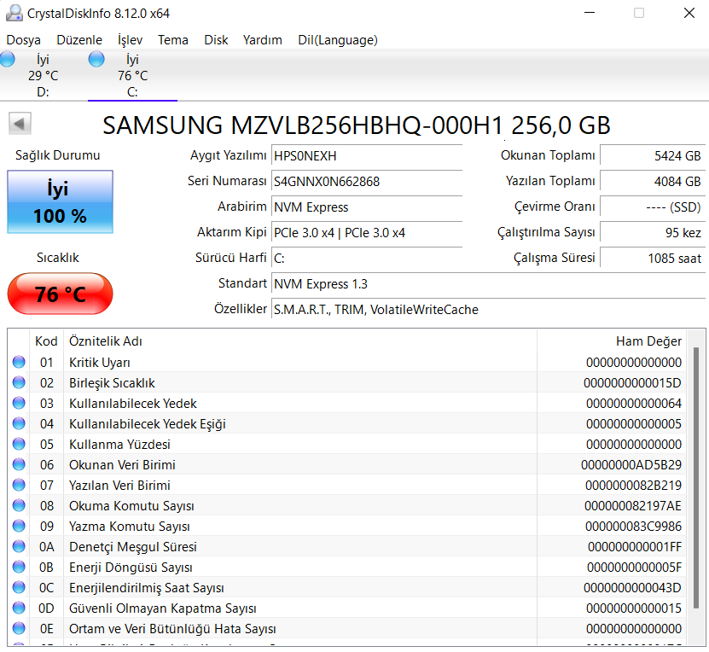Open the Disk menu
The image size is (709, 652).
(x=216, y=40)
